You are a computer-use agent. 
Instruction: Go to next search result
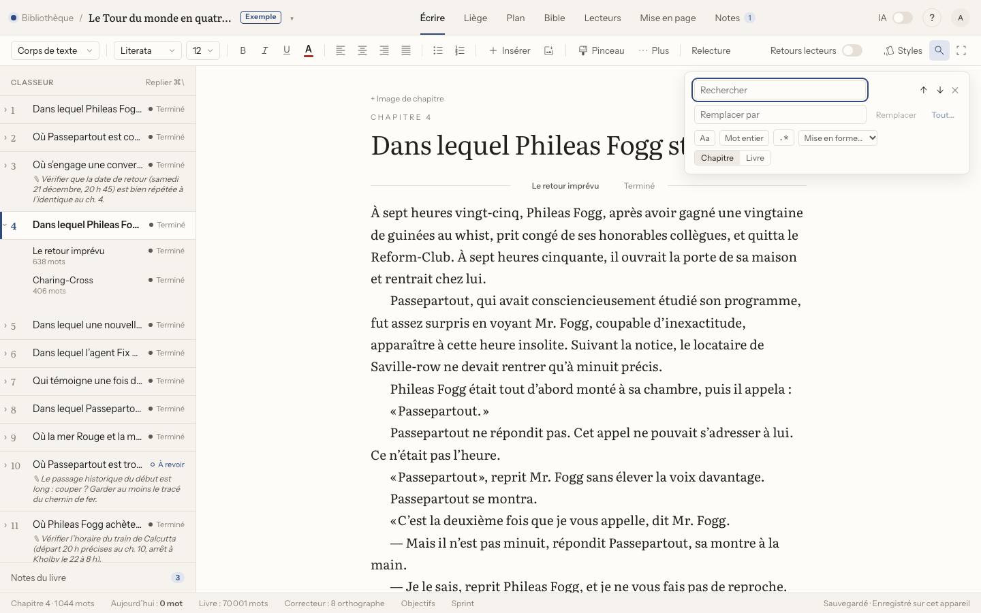940,90
